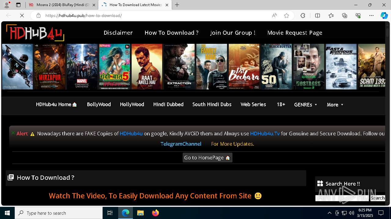Switch to the Moana 2 (2024) BluRay tab
The height and width of the screenshot is (219, 391).
[62, 5]
